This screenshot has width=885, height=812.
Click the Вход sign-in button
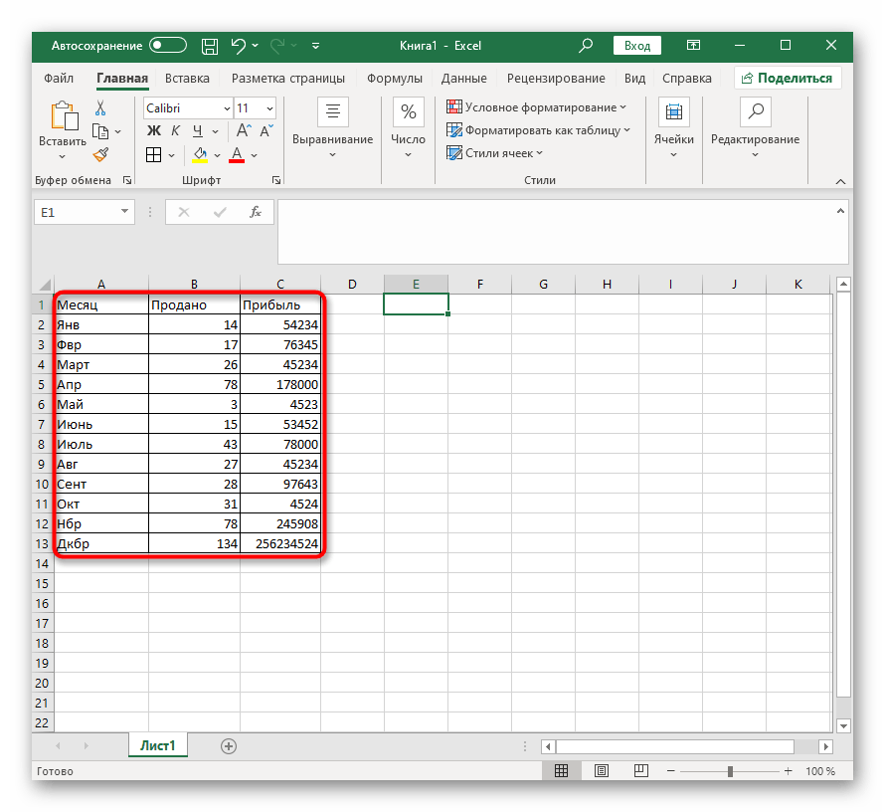point(637,46)
